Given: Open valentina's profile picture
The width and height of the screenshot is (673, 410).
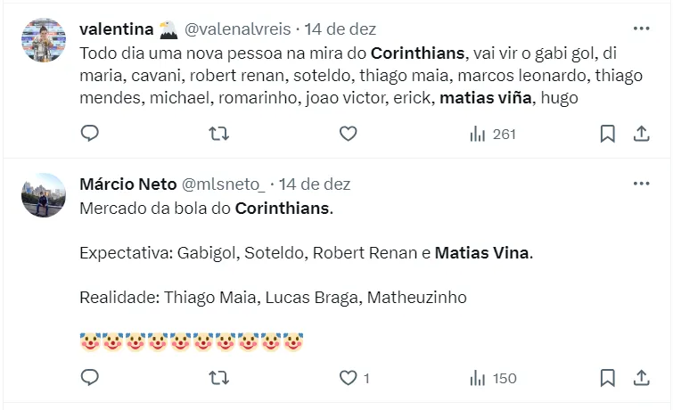Looking at the screenshot, I should coord(43,40).
